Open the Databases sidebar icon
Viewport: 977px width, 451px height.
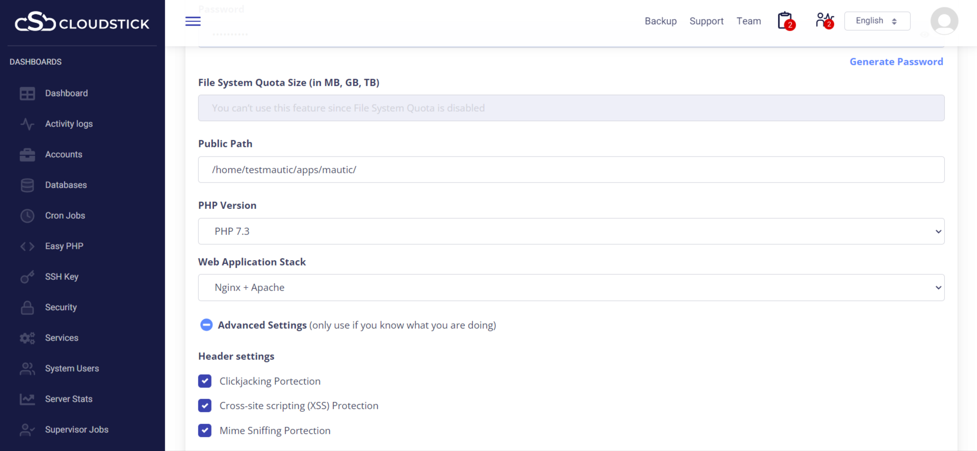pyautogui.click(x=28, y=185)
